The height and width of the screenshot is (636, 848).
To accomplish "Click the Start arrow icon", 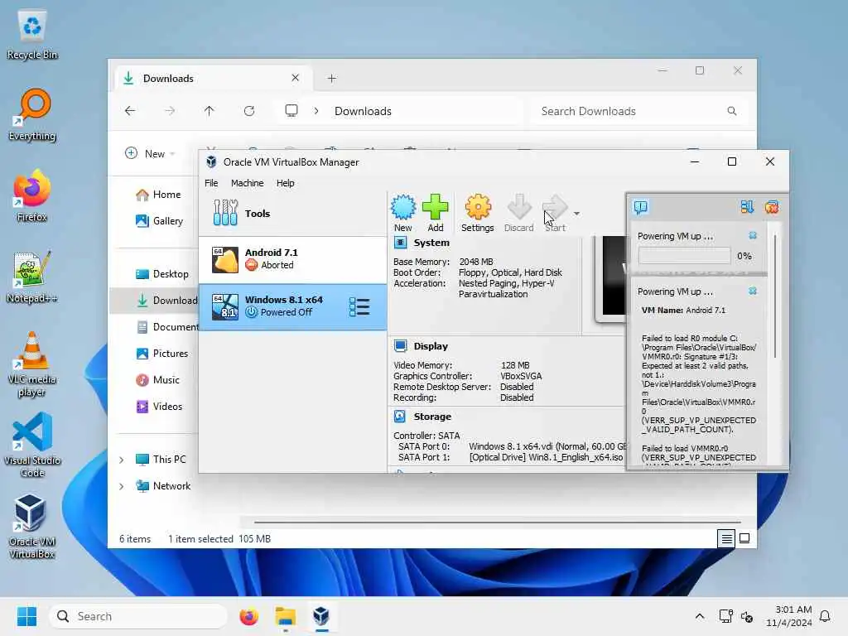I will pos(555,213).
